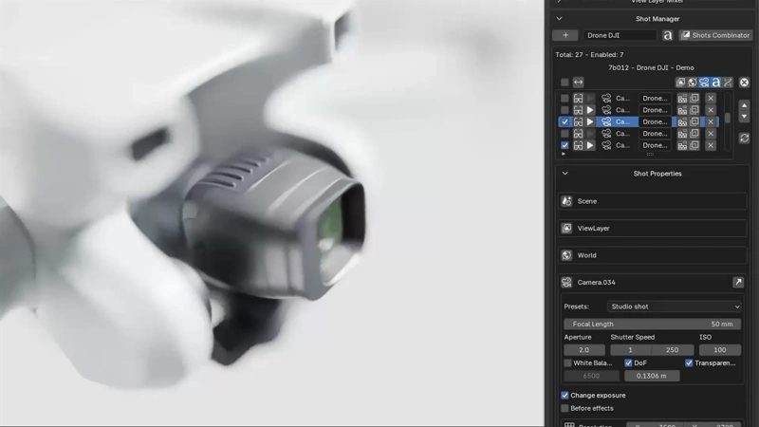Click the refresh shots icon
Screen dimensions: 759x427
click(x=744, y=138)
